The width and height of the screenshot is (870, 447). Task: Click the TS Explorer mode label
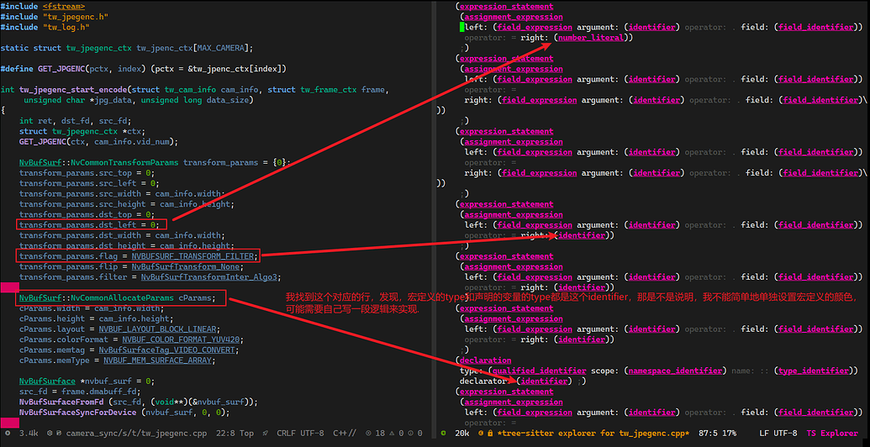click(x=832, y=434)
